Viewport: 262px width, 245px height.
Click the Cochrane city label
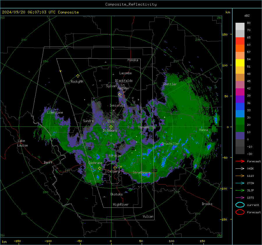pos(95,163)
